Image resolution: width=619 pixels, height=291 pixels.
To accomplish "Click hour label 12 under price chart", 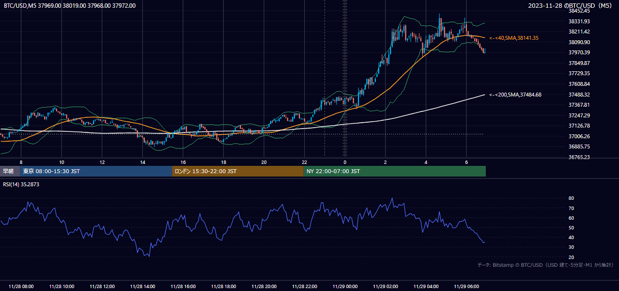I will coord(102,162).
